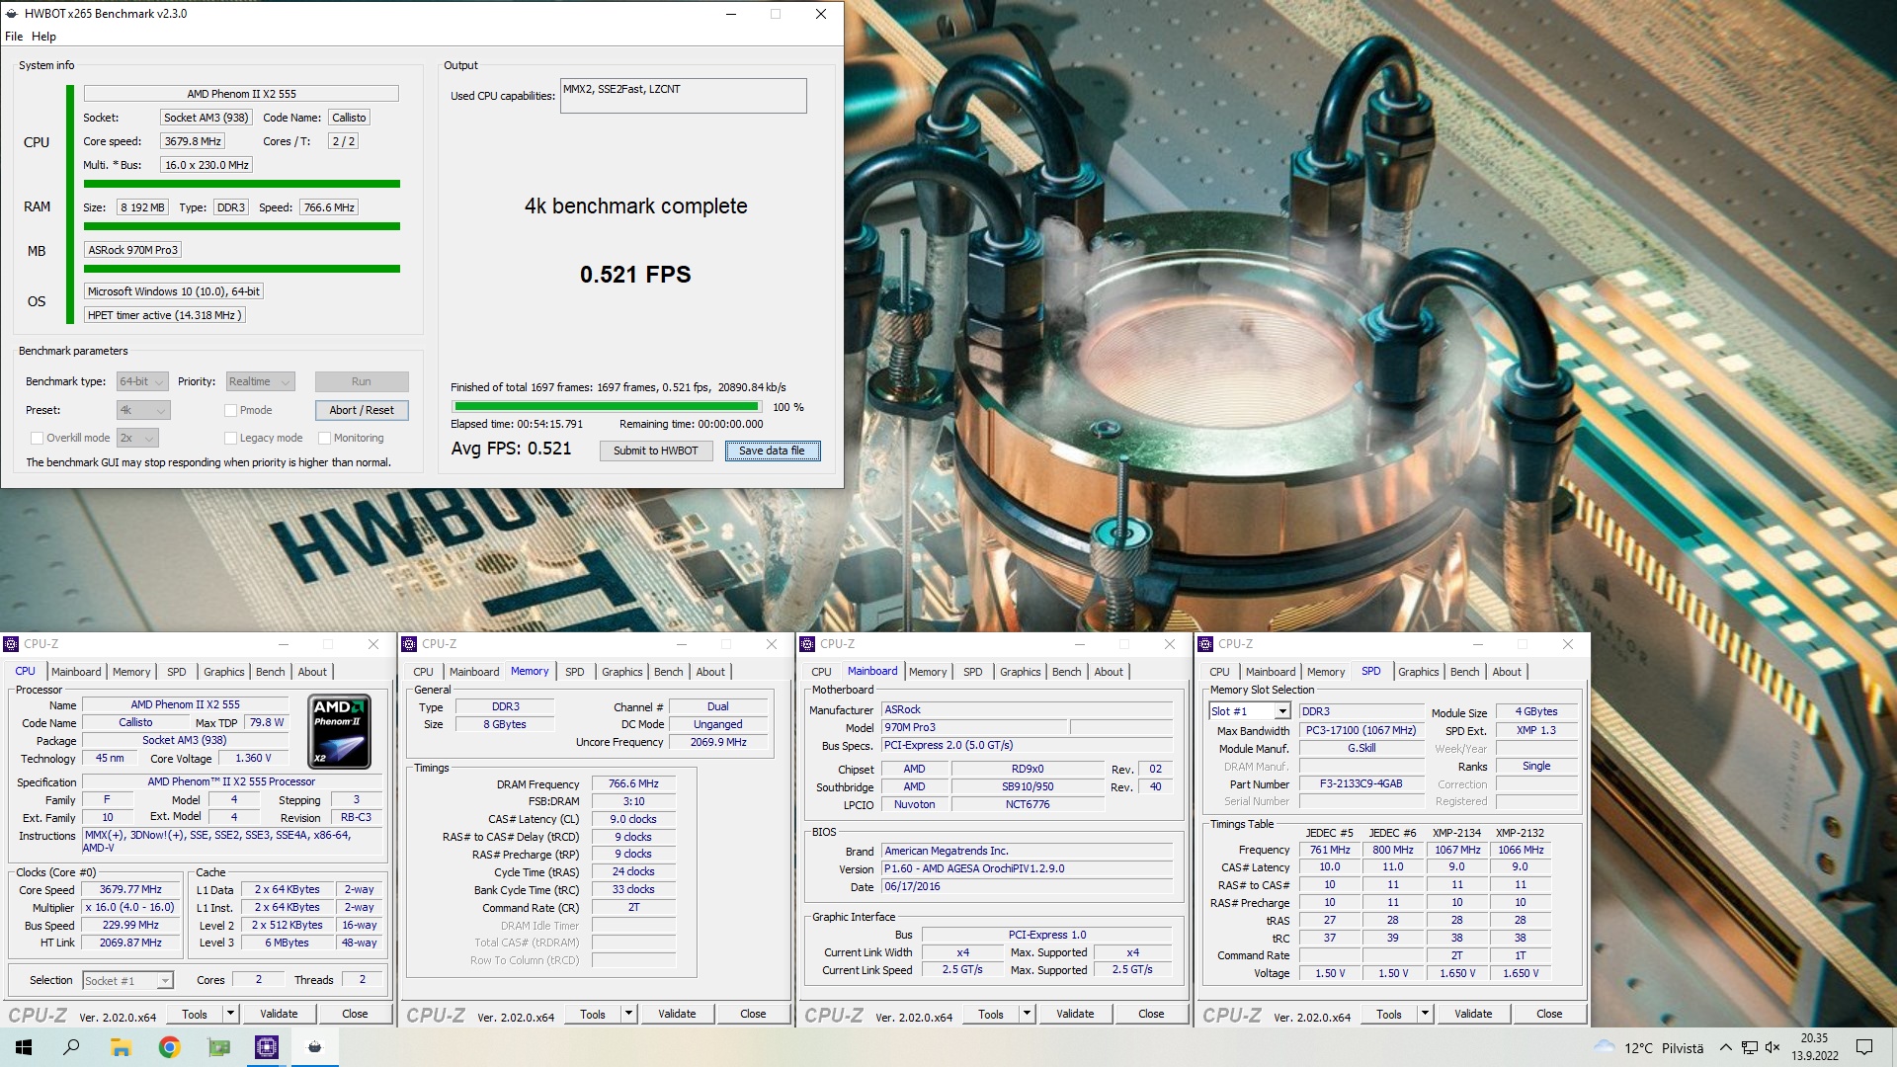Click the taskbar clock showing 20.35

point(1815,1047)
